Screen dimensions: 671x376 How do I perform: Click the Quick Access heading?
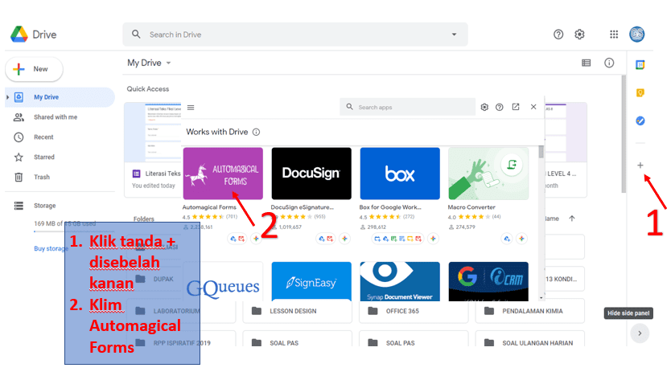(x=148, y=89)
